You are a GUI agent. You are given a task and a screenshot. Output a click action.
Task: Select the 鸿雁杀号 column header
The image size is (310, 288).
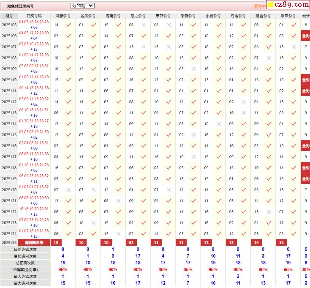tap(63, 16)
